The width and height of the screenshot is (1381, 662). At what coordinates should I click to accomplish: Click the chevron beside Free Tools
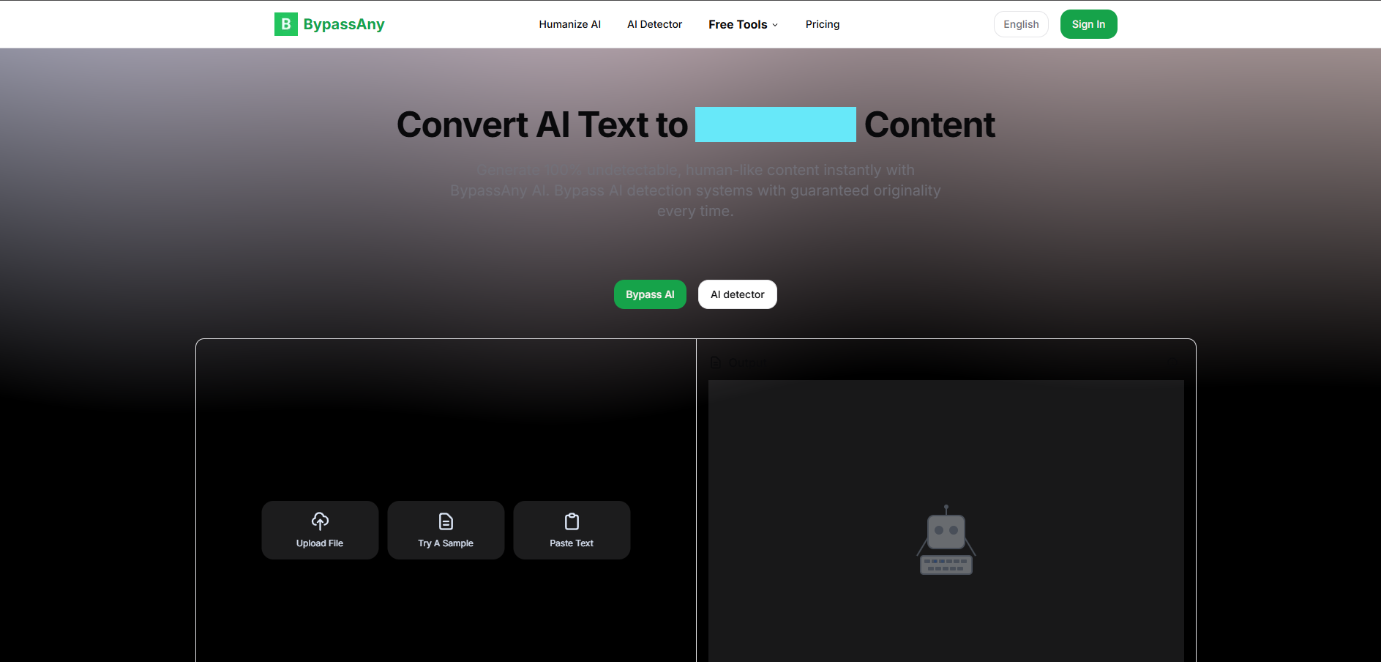click(x=775, y=25)
